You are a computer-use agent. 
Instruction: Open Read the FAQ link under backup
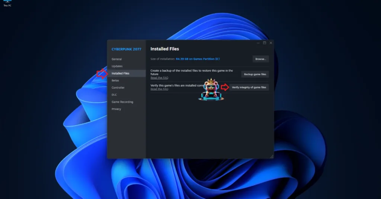coord(159,78)
